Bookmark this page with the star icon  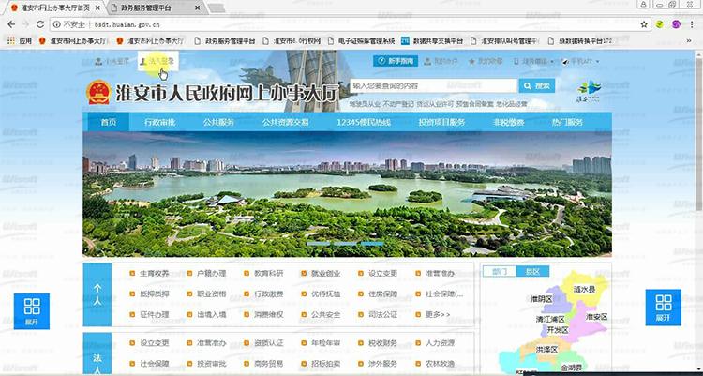[645, 24]
